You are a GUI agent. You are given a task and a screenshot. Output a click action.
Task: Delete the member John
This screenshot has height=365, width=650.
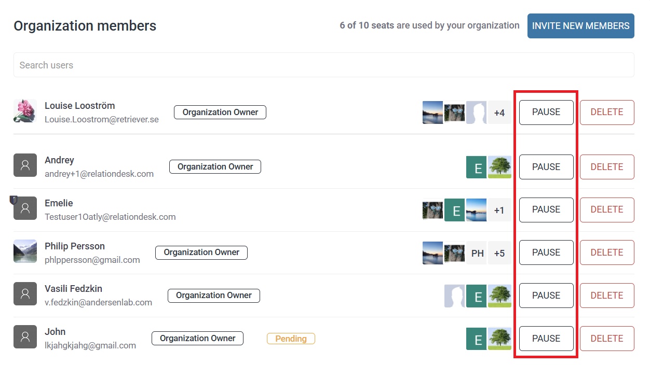coord(606,339)
